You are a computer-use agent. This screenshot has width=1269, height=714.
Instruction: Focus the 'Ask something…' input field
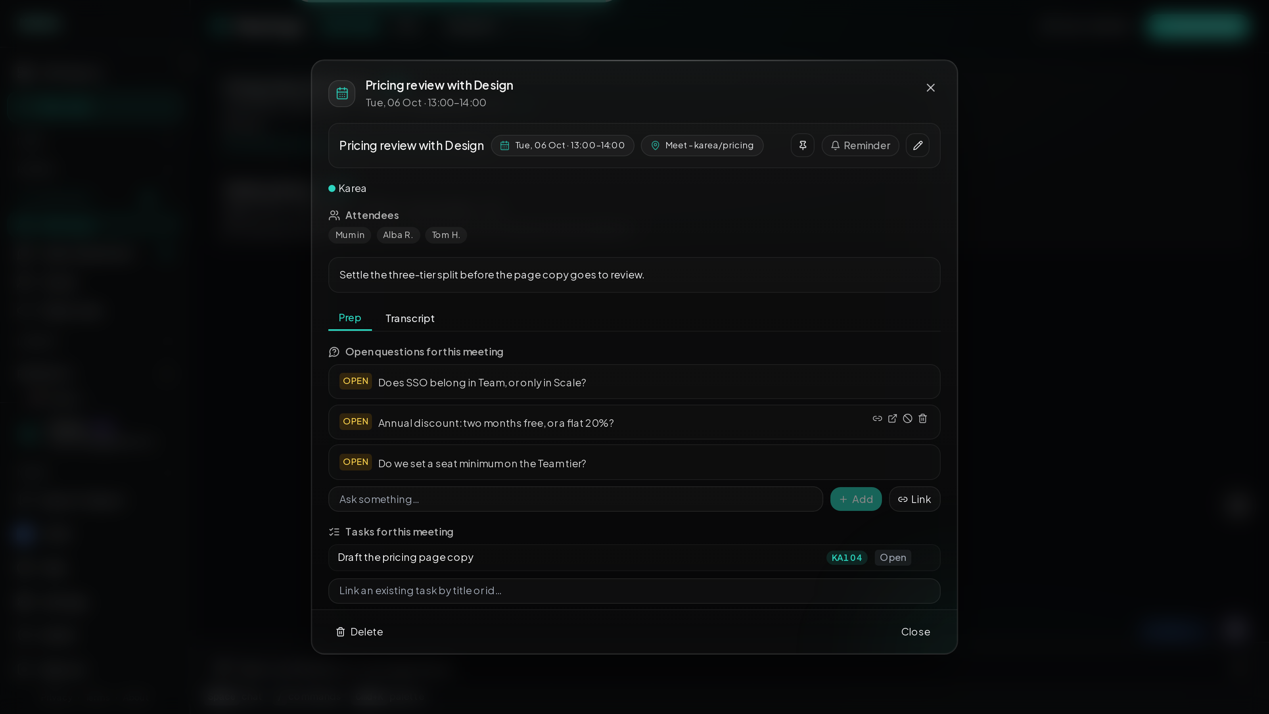pyautogui.click(x=575, y=499)
